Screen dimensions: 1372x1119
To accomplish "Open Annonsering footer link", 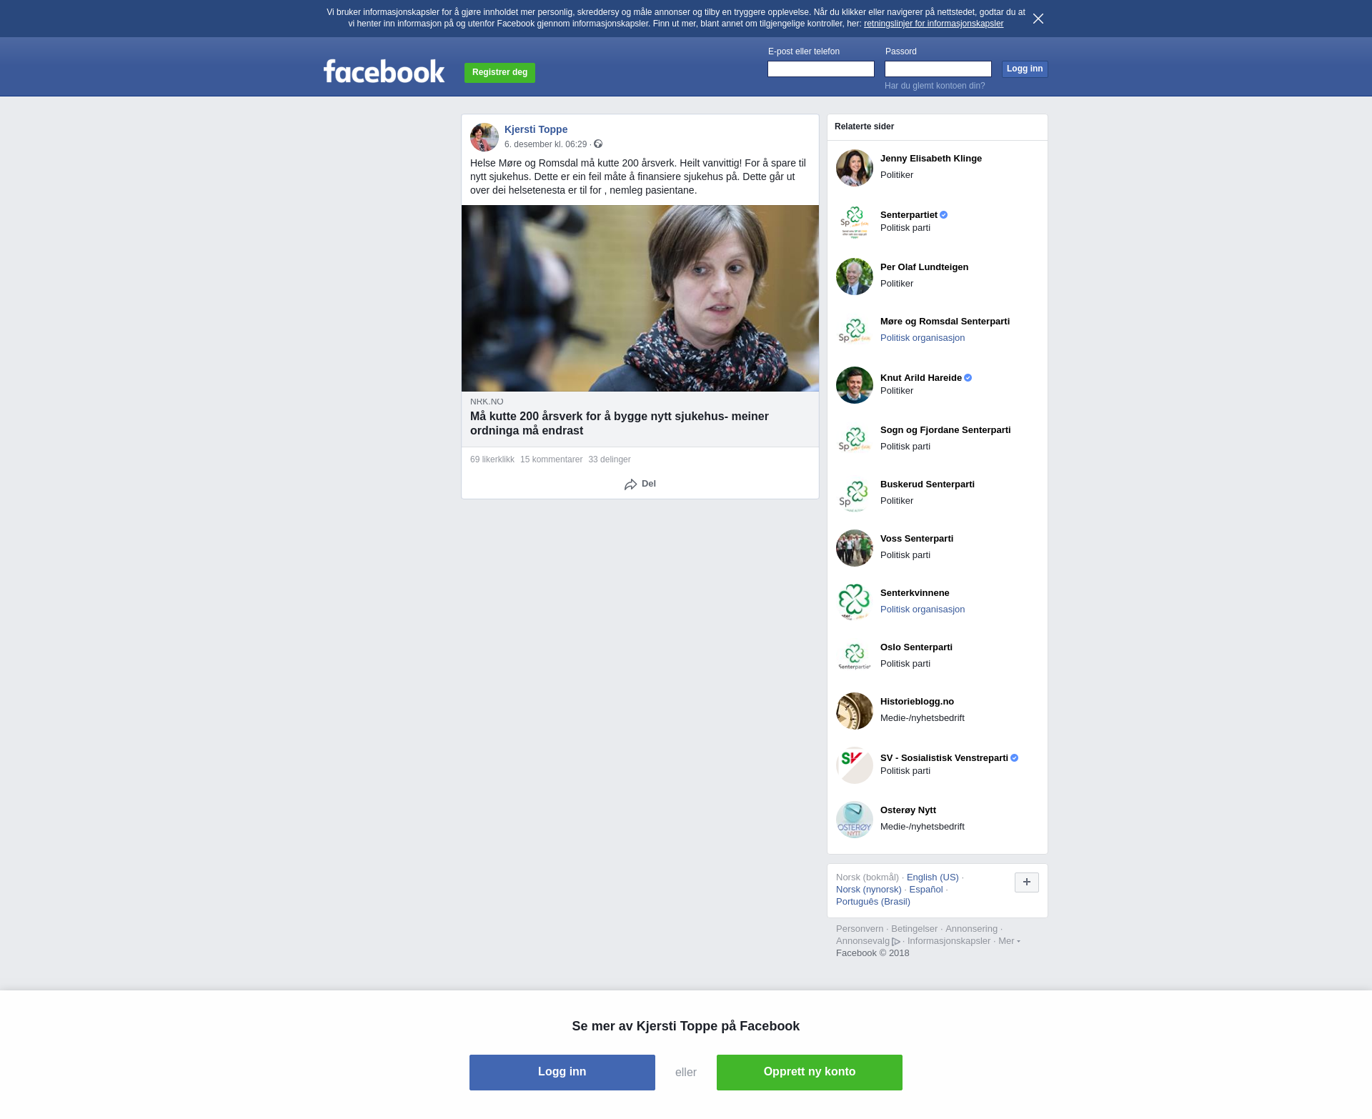I will 971,929.
